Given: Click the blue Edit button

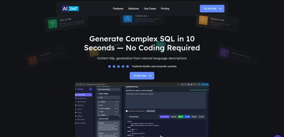Looking at the screenshot, I should [x=187, y=117].
